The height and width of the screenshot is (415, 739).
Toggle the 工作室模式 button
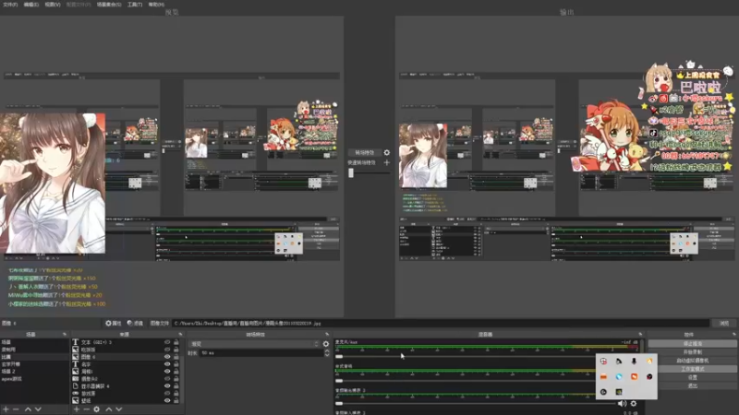tap(692, 369)
